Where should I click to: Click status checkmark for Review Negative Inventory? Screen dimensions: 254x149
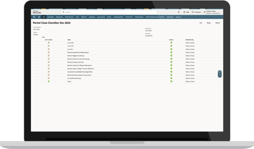click(171, 56)
